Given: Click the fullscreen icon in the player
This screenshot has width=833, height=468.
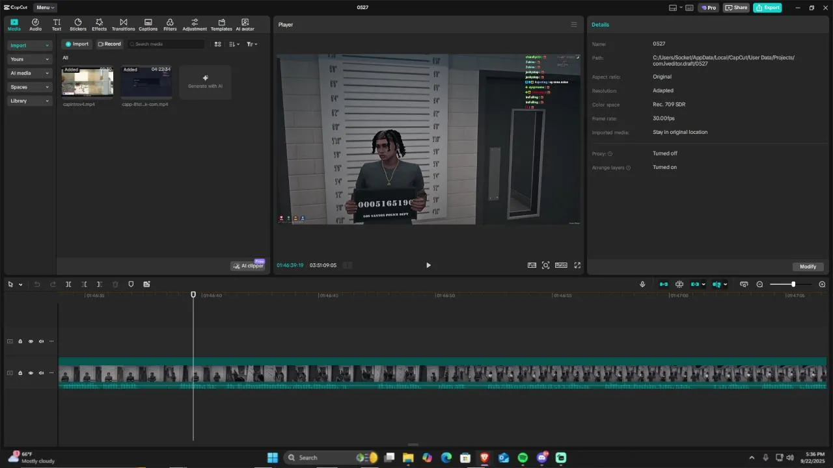Looking at the screenshot, I should 577,265.
